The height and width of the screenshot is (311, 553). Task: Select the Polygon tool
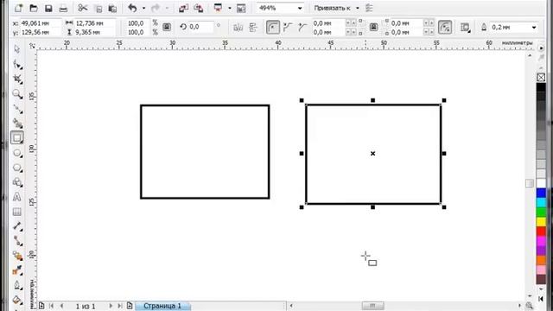[17, 168]
